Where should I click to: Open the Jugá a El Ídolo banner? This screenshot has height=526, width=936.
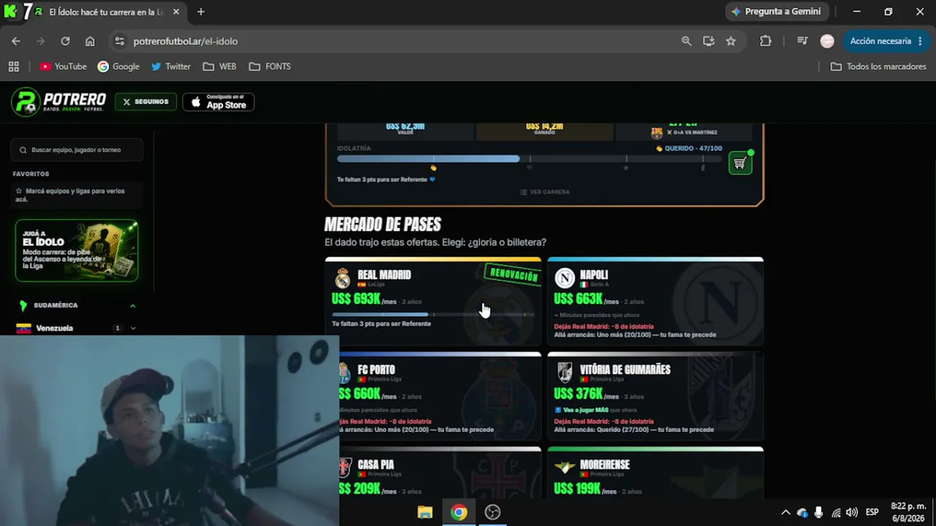pos(77,251)
